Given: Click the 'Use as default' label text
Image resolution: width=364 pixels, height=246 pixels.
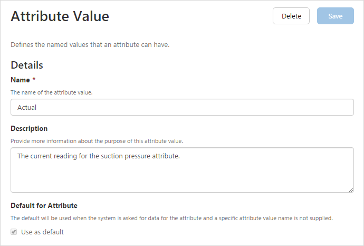Looking at the screenshot, I should click(42, 232).
